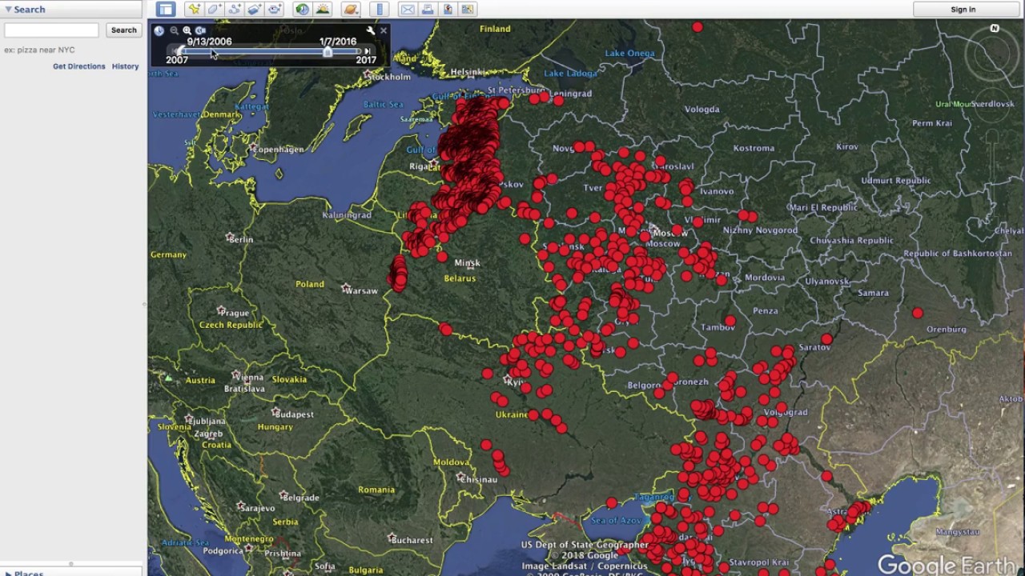Open time slider options wrench
This screenshot has width=1025, height=576.
pos(370,30)
